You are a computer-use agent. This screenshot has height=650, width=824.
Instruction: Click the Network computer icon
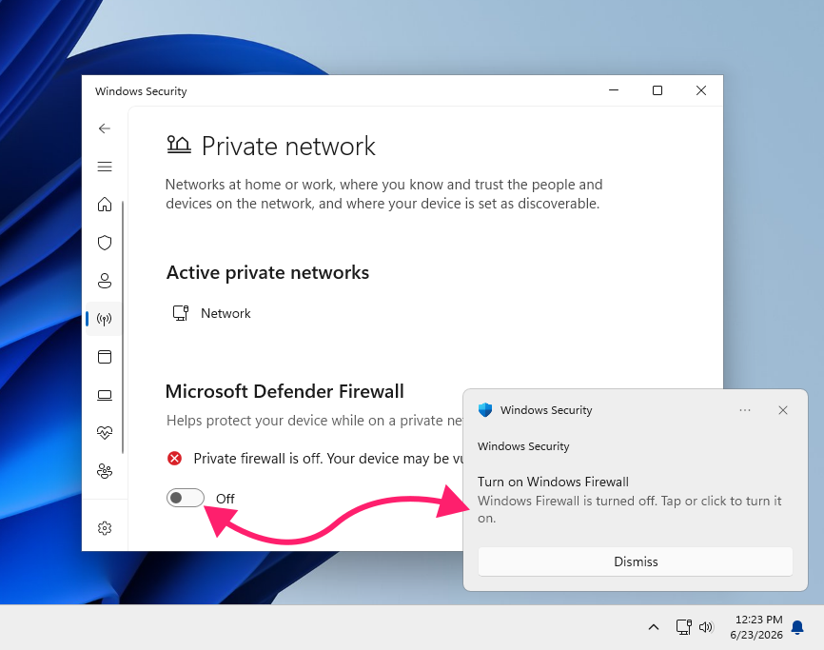pyautogui.click(x=181, y=313)
